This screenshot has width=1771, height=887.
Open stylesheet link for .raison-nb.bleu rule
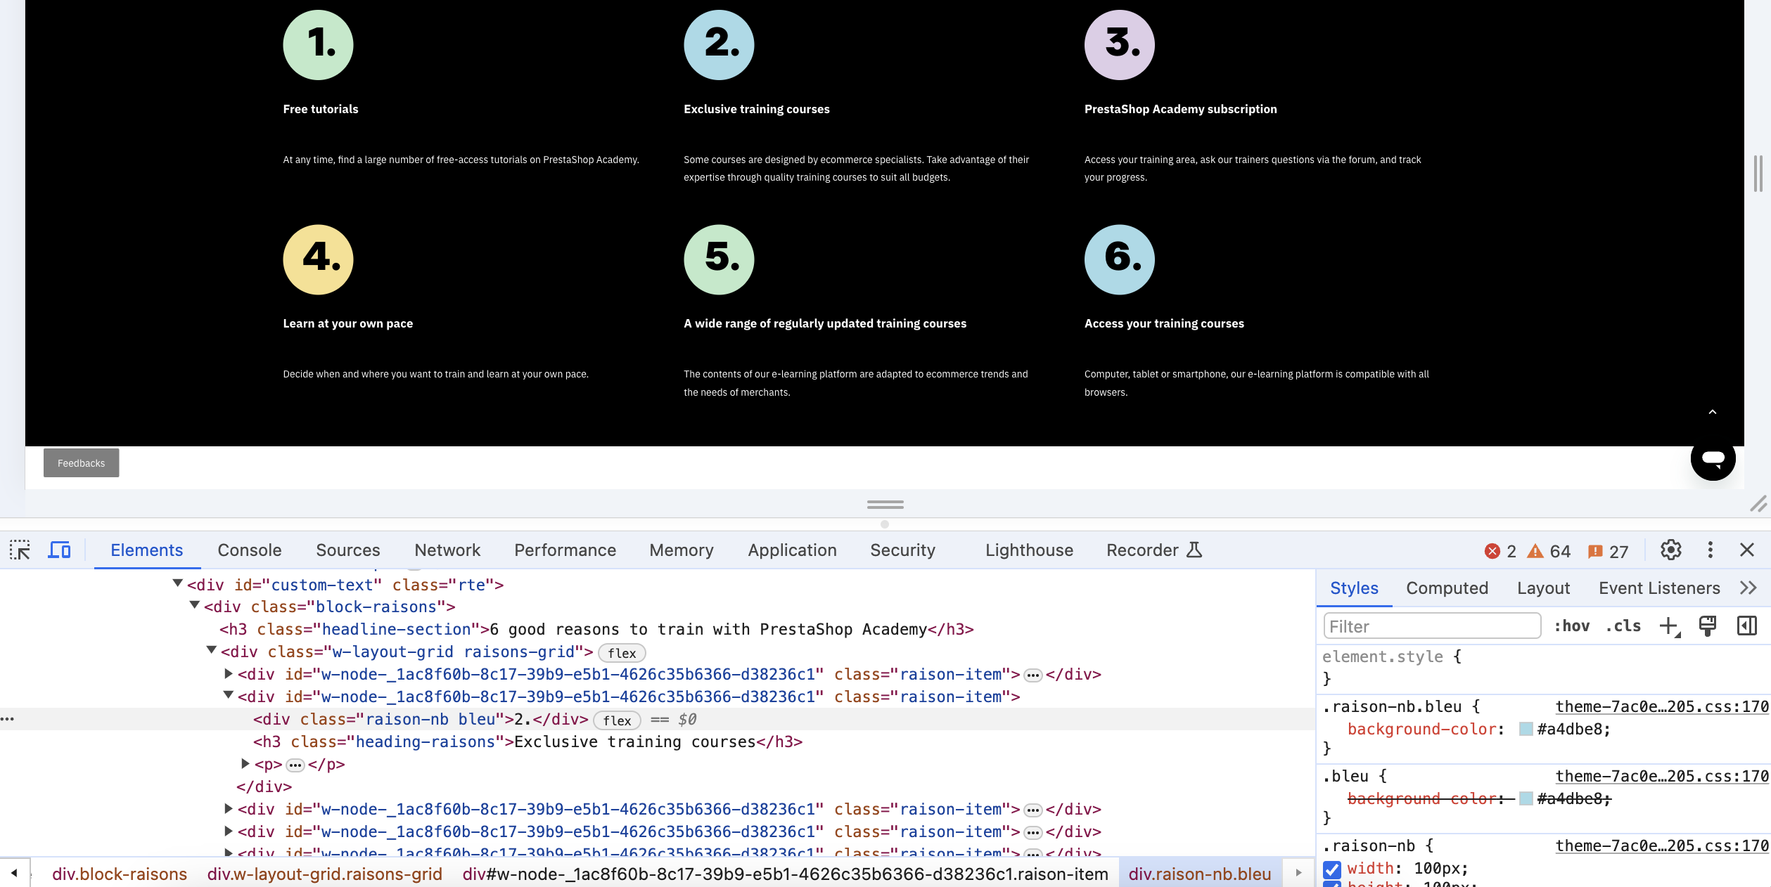(x=1661, y=706)
